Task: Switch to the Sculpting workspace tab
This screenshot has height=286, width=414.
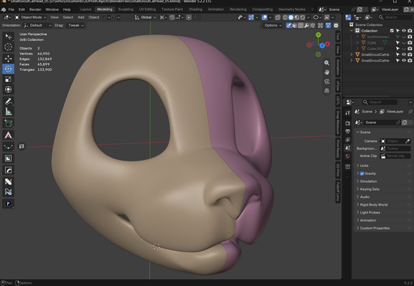Action: 126,9
